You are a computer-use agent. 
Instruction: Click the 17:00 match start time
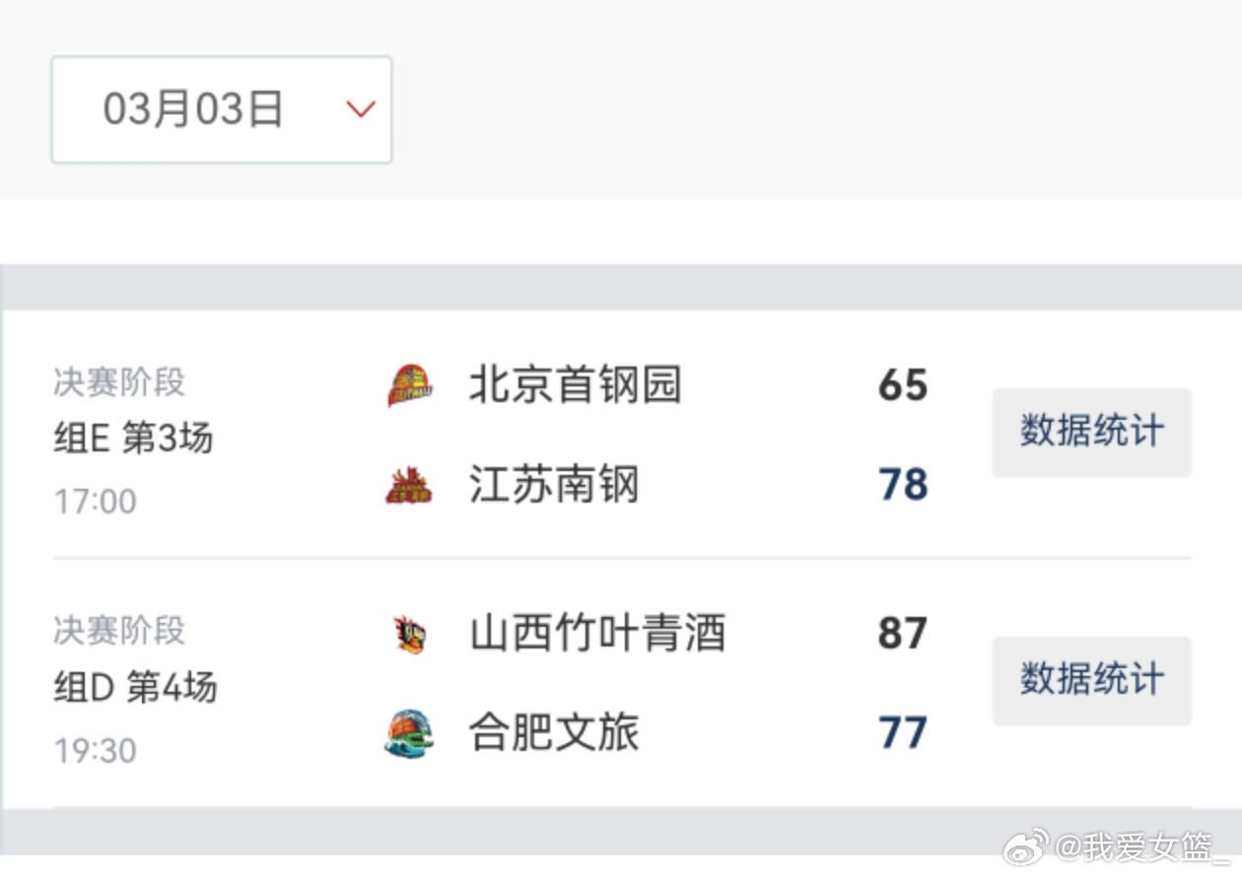[x=95, y=503]
